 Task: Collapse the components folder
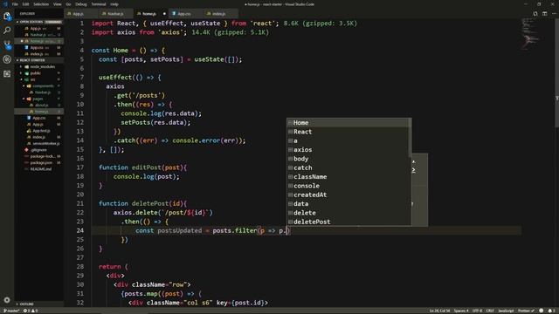(x=38, y=85)
